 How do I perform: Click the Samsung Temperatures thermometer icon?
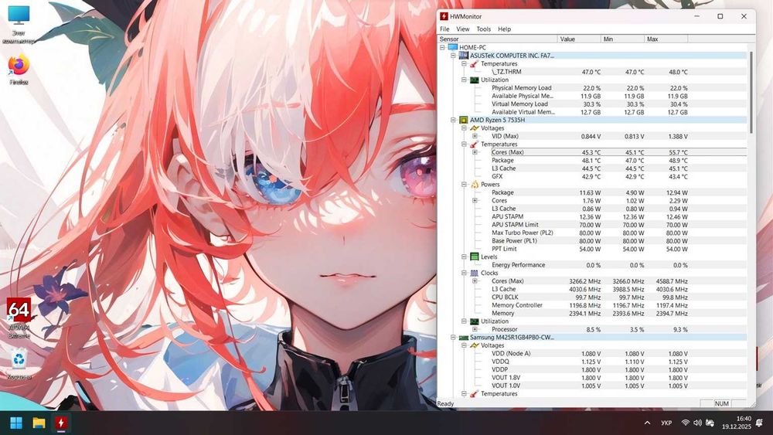click(475, 393)
